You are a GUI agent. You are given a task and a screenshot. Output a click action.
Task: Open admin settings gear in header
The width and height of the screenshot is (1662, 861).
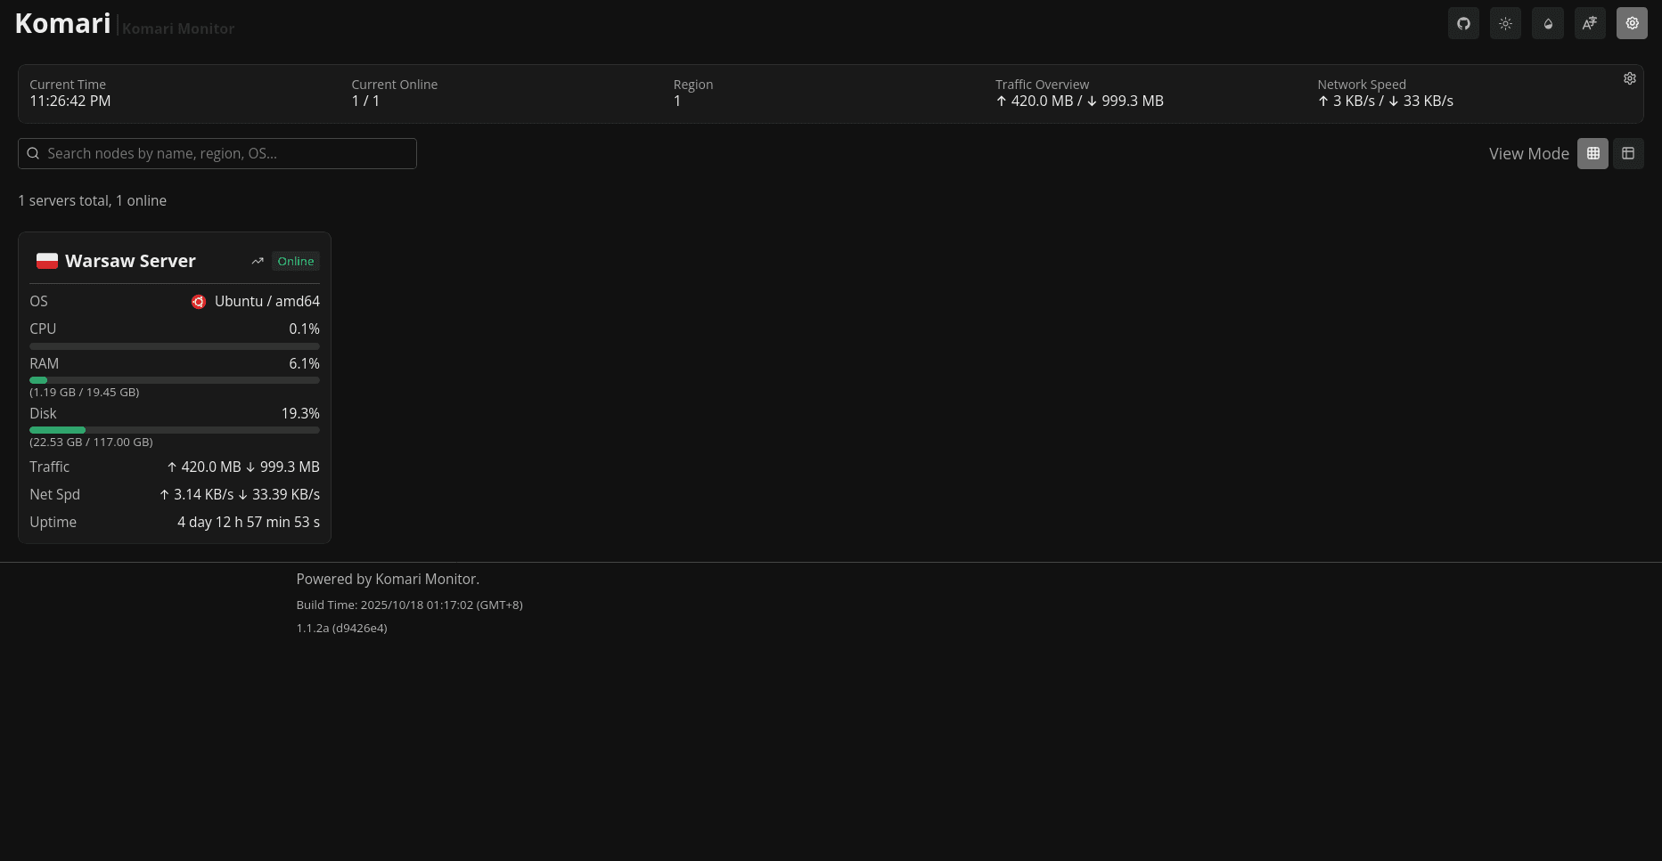pos(1632,24)
